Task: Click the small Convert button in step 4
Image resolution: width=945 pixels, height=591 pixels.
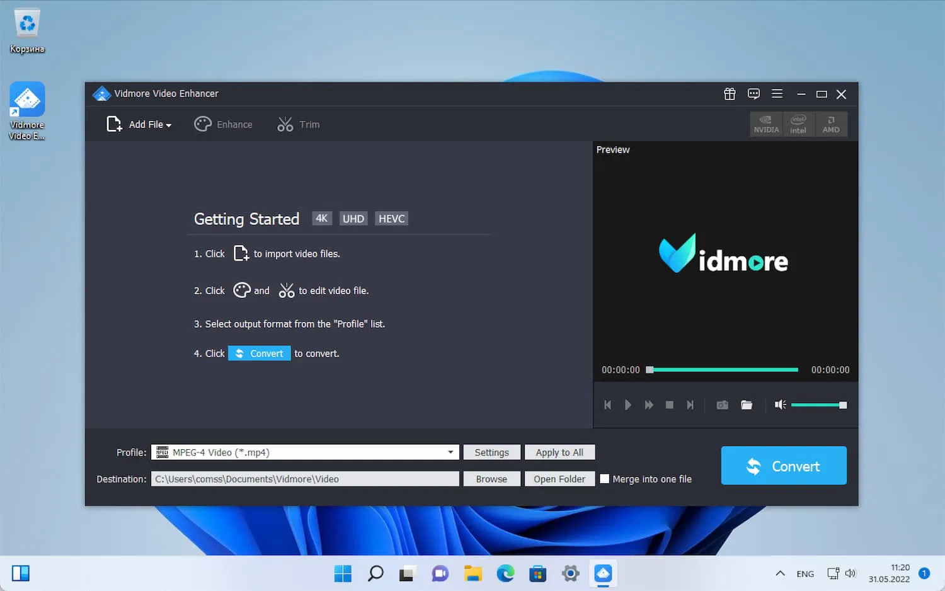Action: click(x=259, y=353)
